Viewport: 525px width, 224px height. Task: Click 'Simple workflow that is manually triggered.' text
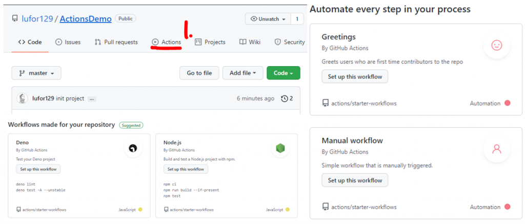[377, 166]
